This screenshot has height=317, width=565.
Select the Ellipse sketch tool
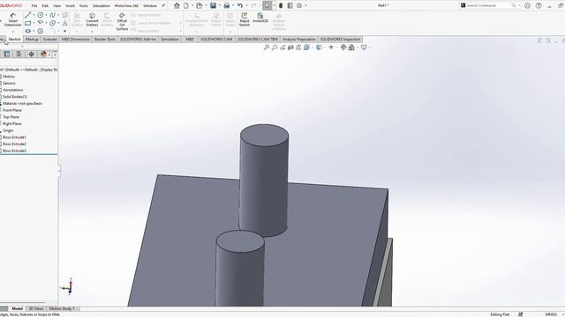(x=53, y=23)
